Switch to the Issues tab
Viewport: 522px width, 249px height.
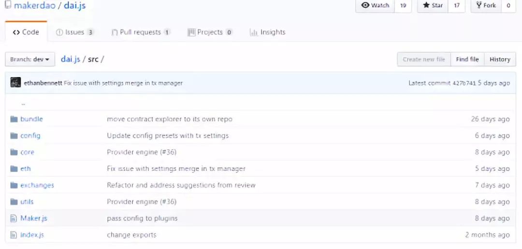point(75,32)
